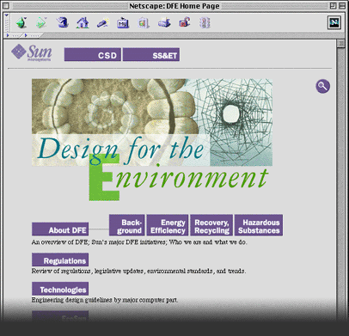Open the SS&ET page button
Image resolution: width=349 pixels, height=336 pixels.
151,54
